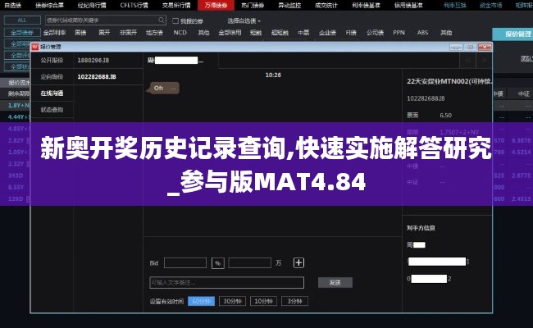Click the Bid price input field
Screen dimensions: 533x328
(185, 262)
